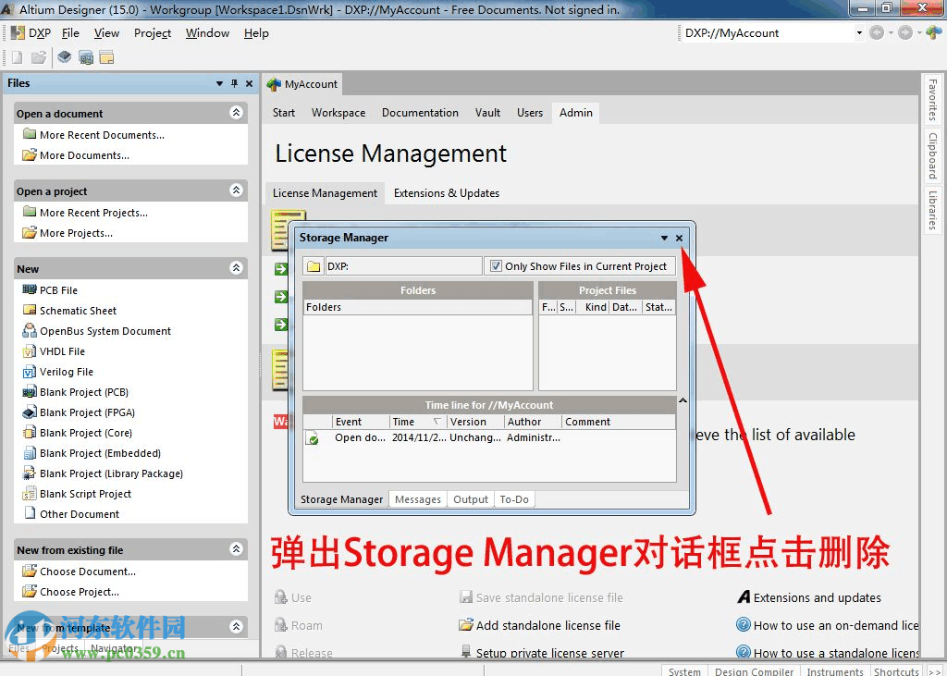Viewport: 947px width, 676px height.
Task: Open the Messages tab in Storage Manager
Action: pyautogui.click(x=418, y=498)
